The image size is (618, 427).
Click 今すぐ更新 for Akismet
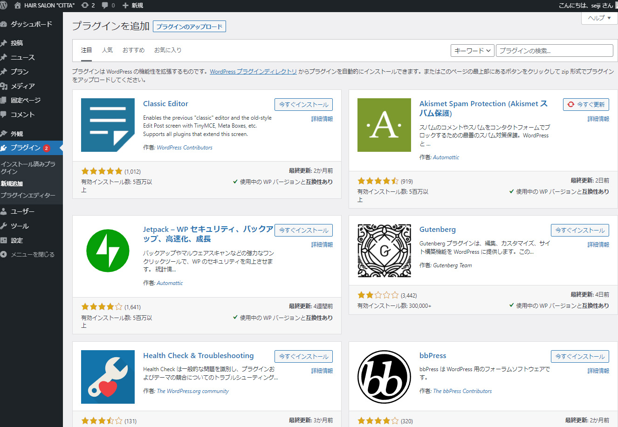point(586,104)
